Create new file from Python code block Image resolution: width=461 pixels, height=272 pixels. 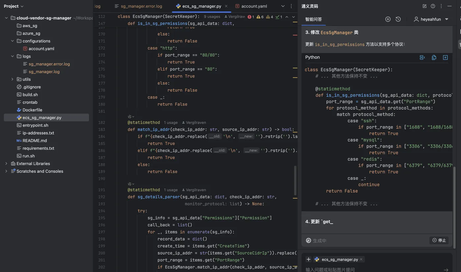tap(445, 57)
